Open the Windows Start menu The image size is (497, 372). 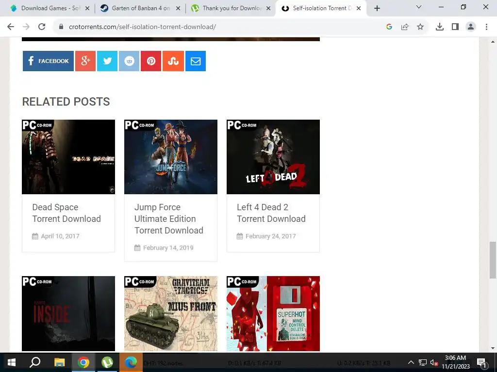[12, 362]
